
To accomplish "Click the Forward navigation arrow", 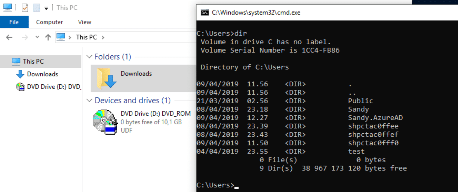I will (x=25, y=37).
